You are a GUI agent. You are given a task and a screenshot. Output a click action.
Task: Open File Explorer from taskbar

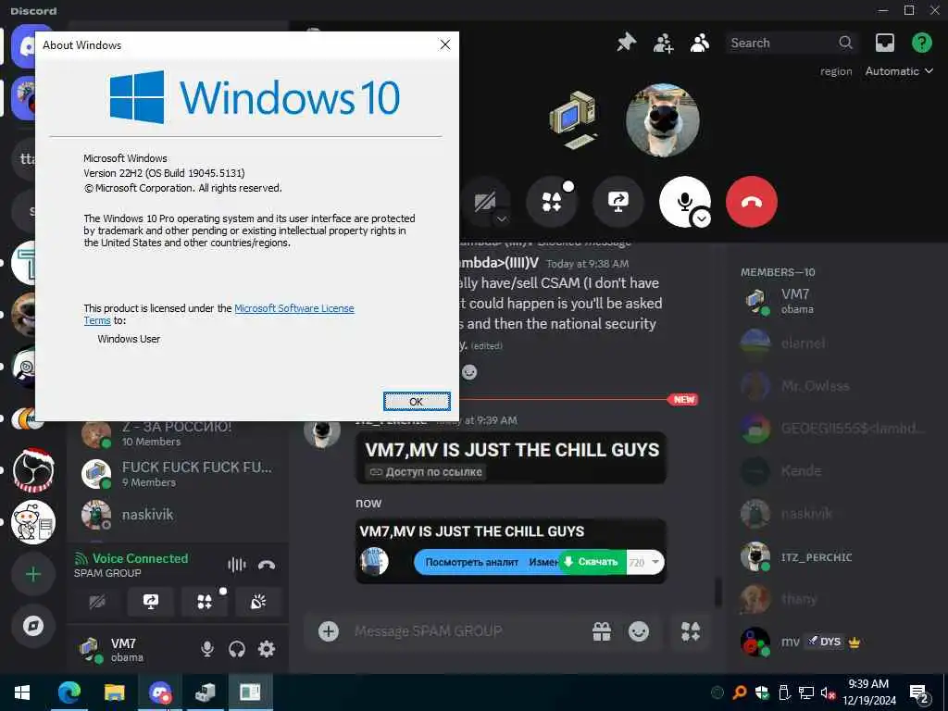pyautogui.click(x=114, y=692)
